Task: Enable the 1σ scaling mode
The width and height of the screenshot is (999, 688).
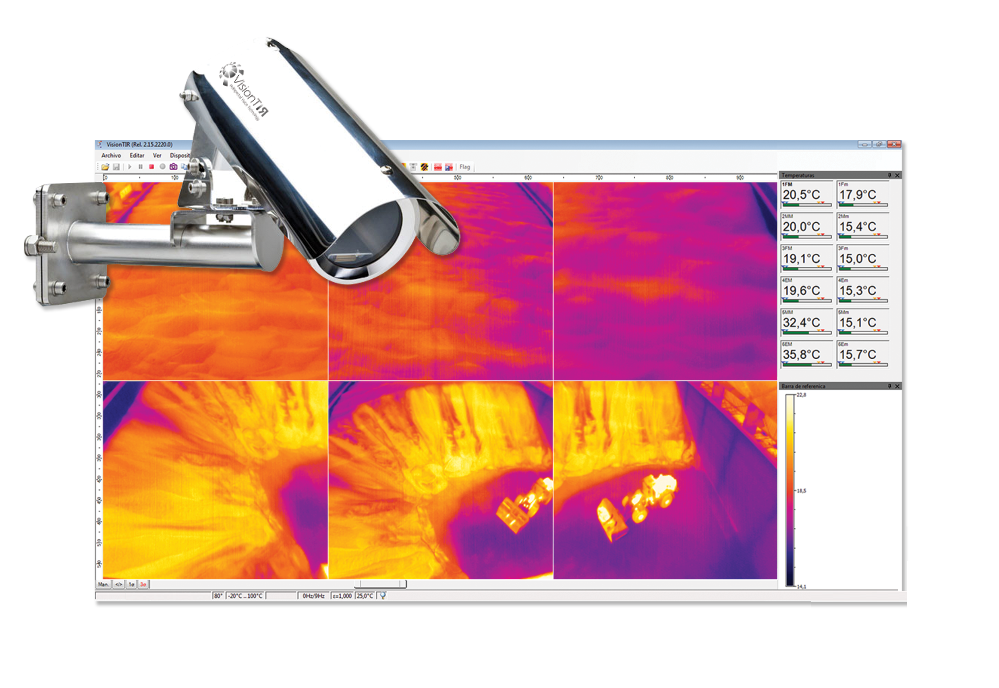Action: [132, 584]
